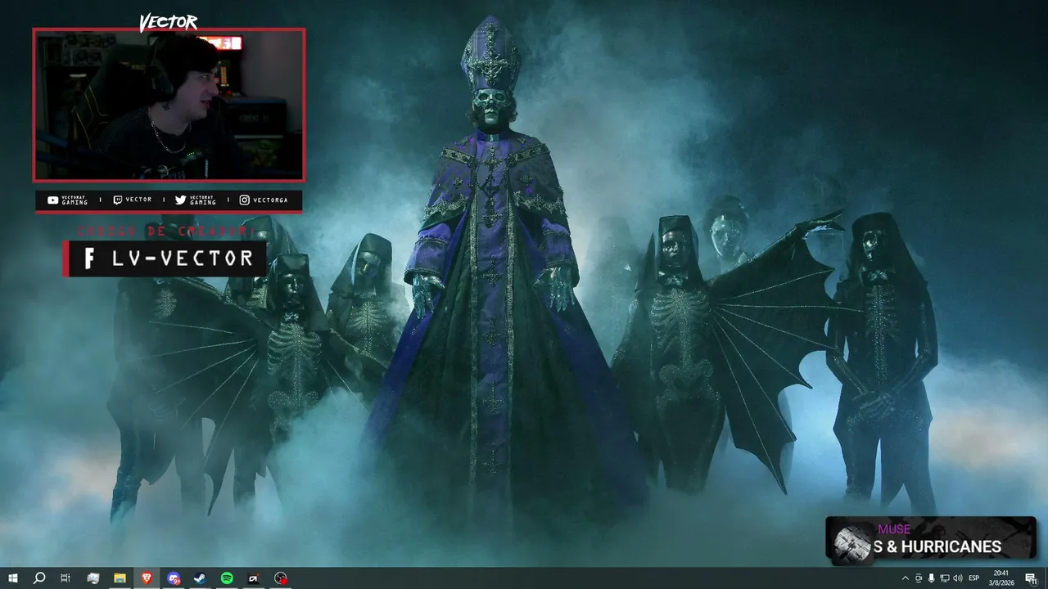Click the webcam feed thumbnail
This screenshot has height=589, width=1048.
[169, 105]
